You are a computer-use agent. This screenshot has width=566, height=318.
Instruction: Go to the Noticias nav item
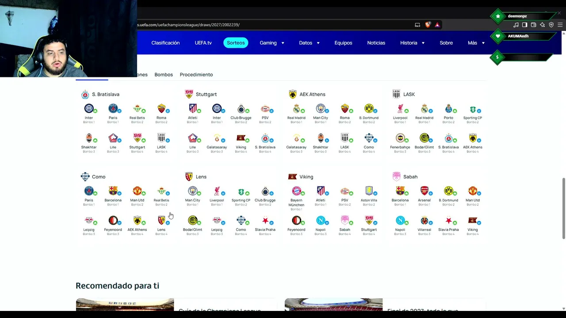376,43
